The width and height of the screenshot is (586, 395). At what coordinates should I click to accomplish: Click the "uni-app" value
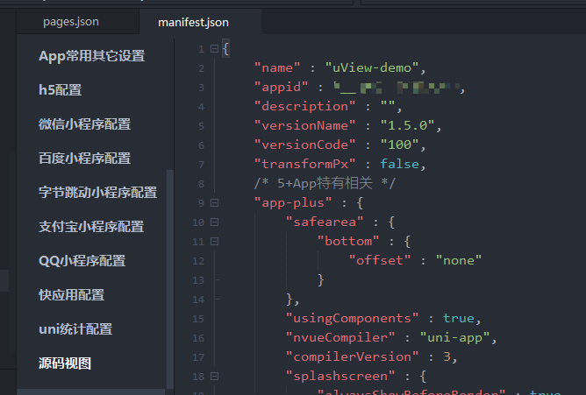tap(454, 338)
